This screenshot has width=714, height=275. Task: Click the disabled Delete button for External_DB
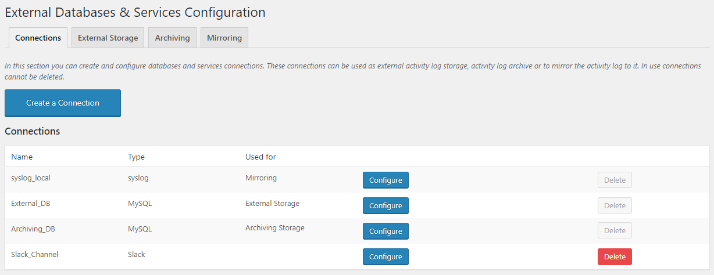click(615, 205)
